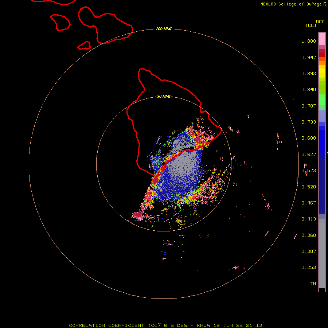Select the 1.000 legend value
Image resolution: width=328 pixels, height=328 pixels.
point(309,41)
